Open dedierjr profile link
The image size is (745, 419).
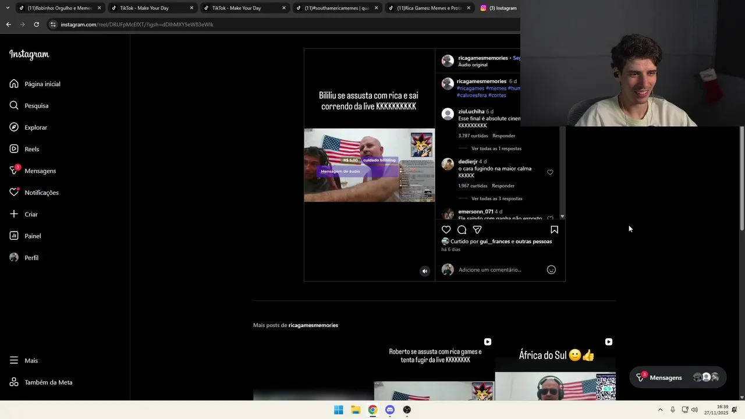468,161
